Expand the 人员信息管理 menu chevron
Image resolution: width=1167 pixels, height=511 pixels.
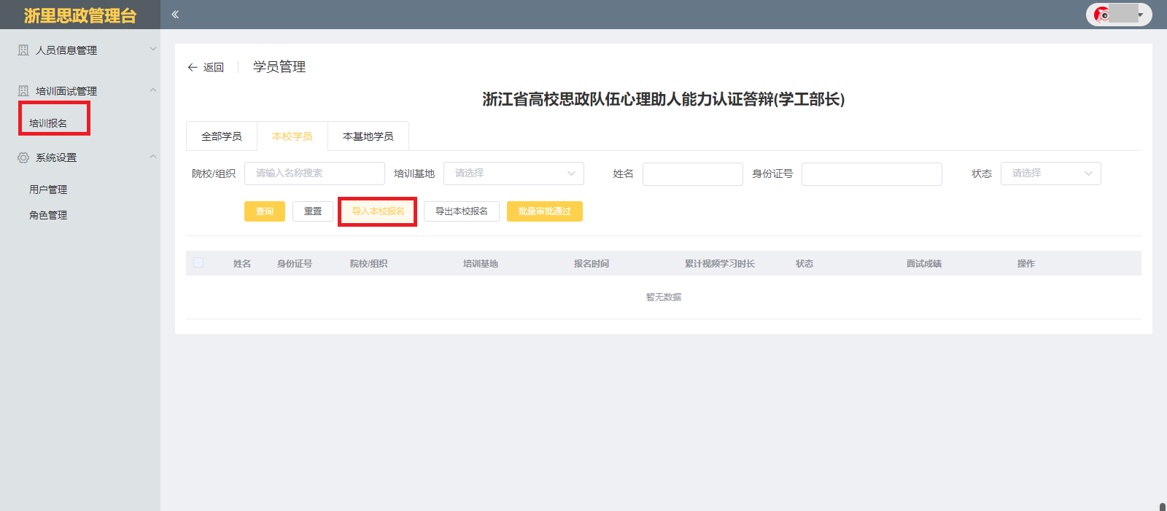pyautogui.click(x=153, y=50)
